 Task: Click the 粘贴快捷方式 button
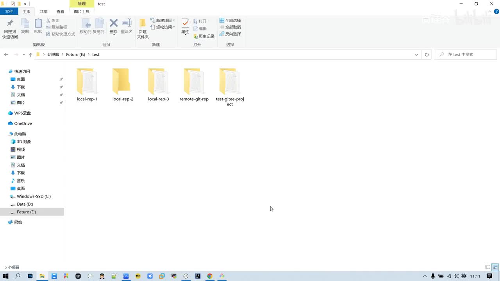coord(61,34)
